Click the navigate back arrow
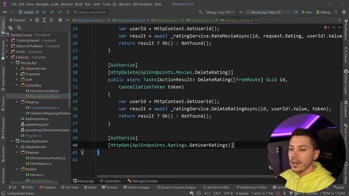Image resolution: width=349 pixels, height=196 pixels. [x=5, y=12]
